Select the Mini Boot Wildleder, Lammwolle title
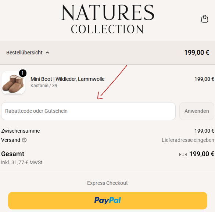215x212 pixels. (68, 79)
